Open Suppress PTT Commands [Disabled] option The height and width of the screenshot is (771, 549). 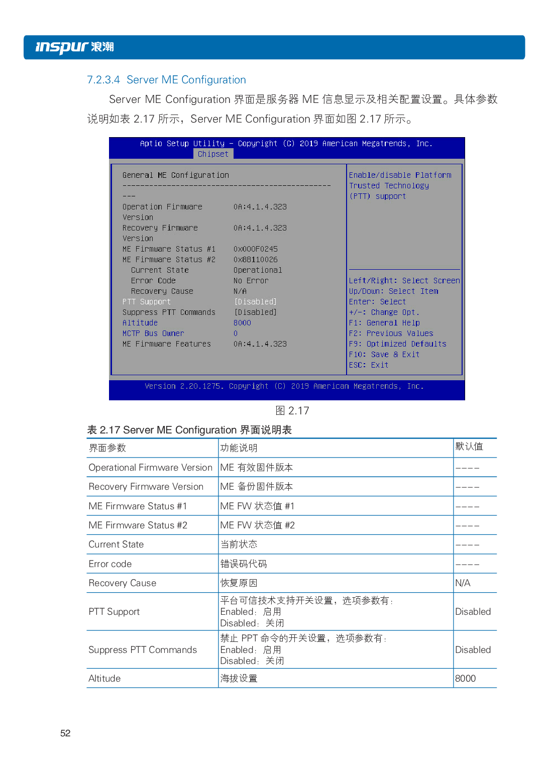pyautogui.click(x=169, y=312)
